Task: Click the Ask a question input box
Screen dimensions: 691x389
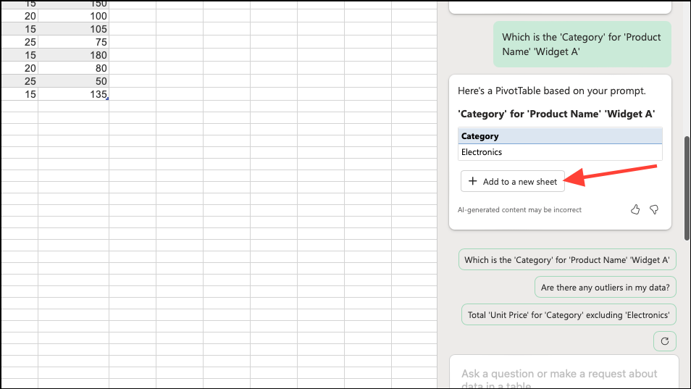Action: (564, 372)
